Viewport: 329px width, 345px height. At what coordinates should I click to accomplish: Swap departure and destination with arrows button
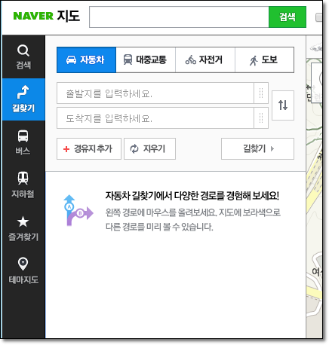pos(283,105)
